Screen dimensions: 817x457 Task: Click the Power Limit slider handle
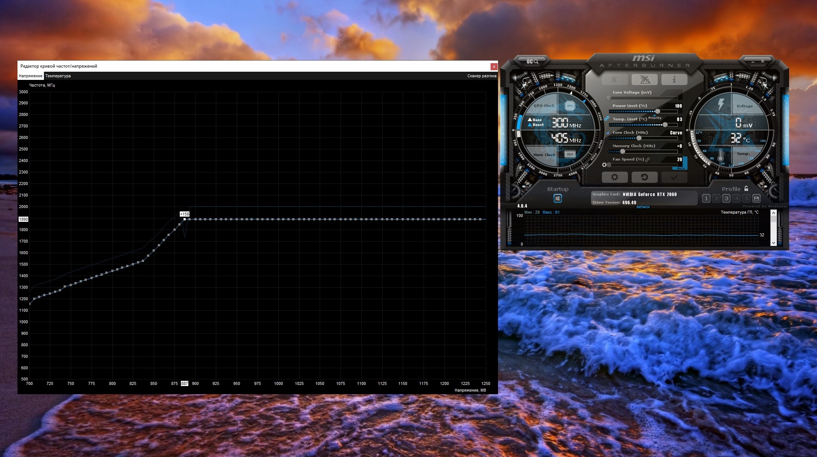tap(658, 111)
